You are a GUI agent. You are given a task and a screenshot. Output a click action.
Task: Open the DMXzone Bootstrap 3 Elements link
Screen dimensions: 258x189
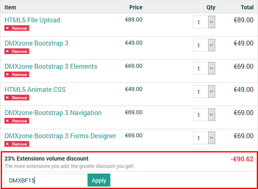point(51,67)
